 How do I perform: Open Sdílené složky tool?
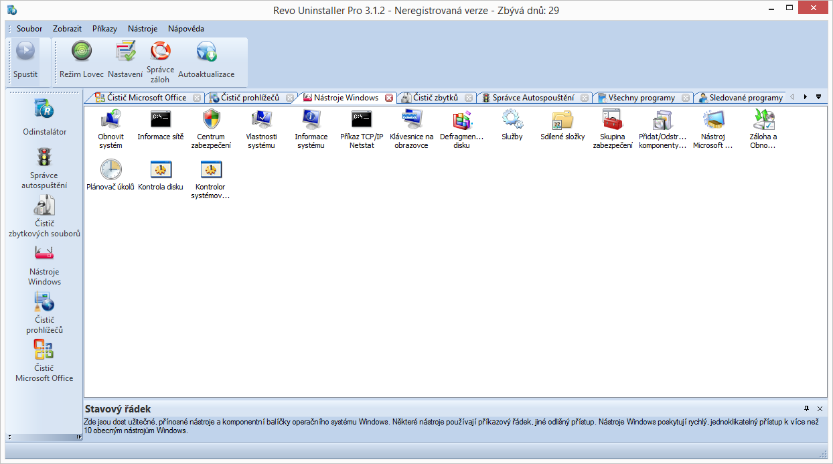pyautogui.click(x=562, y=125)
